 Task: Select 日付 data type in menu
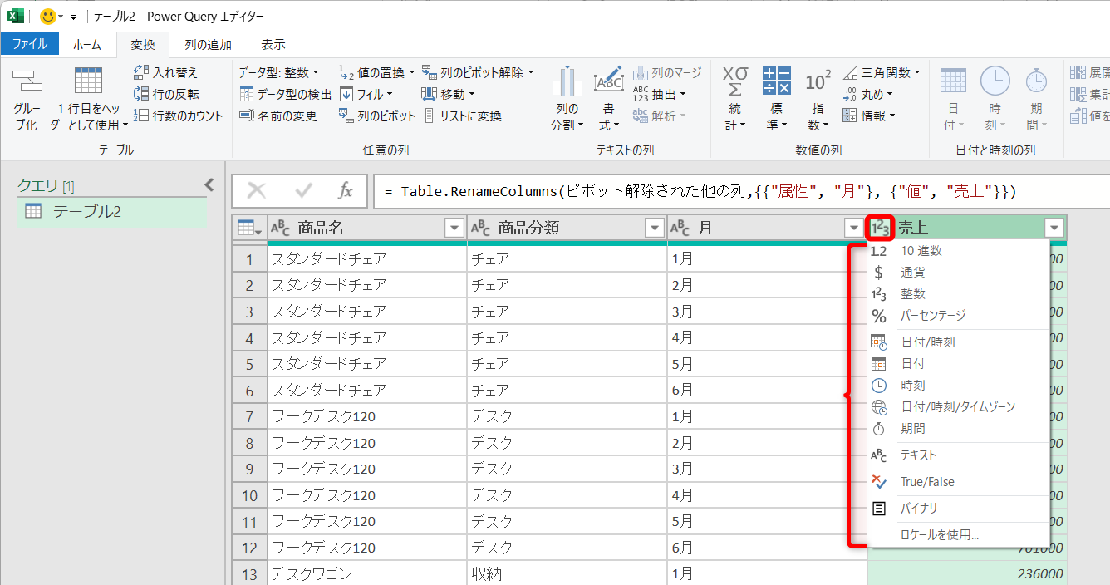(958, 363)
